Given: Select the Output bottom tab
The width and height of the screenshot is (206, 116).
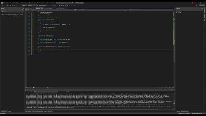Looking at the screenshot, I should click(45, 111).
